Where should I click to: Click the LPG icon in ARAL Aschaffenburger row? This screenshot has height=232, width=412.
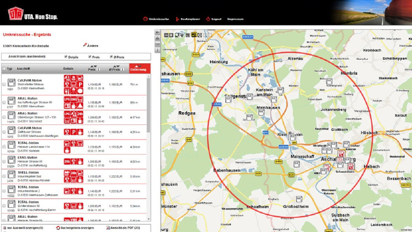coord(67,99)
